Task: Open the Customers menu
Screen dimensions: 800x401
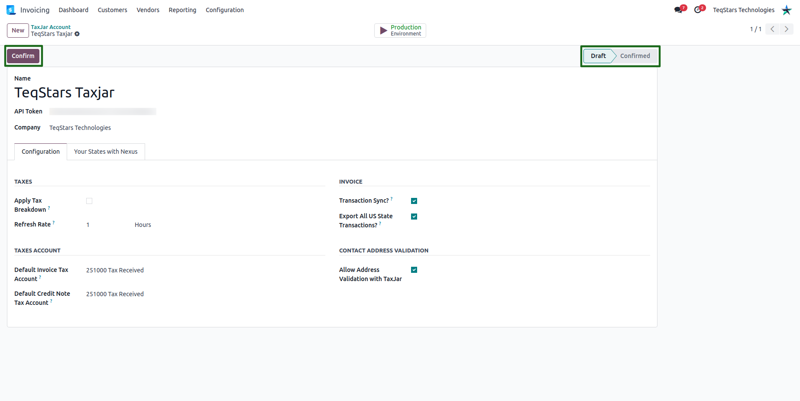Action: click(113, 10)
